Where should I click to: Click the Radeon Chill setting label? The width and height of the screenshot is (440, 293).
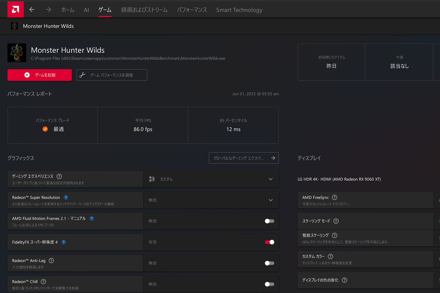[x=25, y=282]
